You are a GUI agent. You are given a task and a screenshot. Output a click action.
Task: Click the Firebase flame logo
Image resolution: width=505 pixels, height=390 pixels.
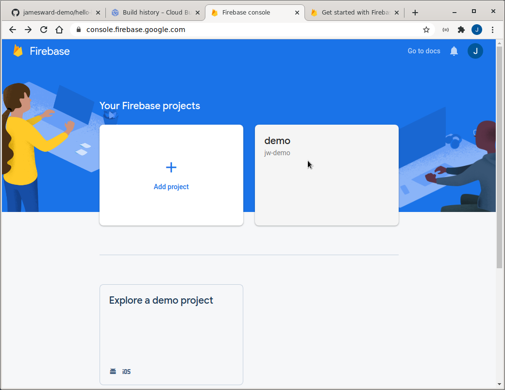pos(18,51)
